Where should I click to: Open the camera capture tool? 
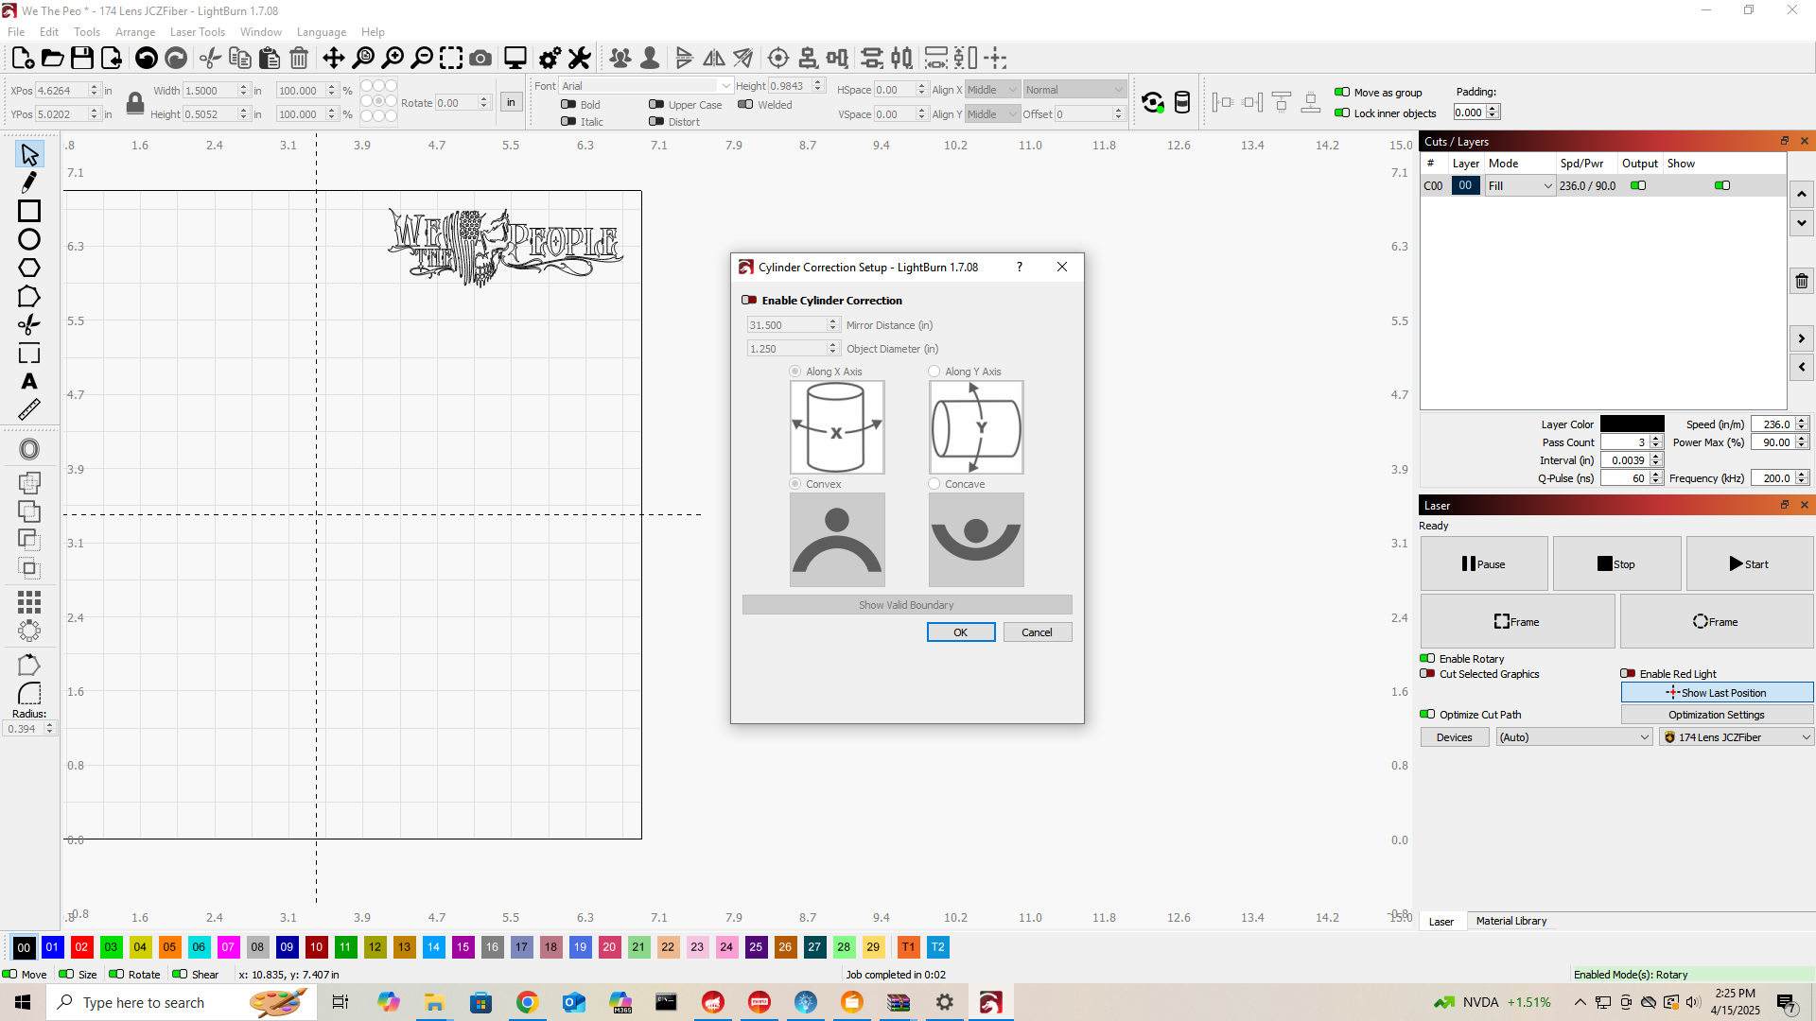480,59
